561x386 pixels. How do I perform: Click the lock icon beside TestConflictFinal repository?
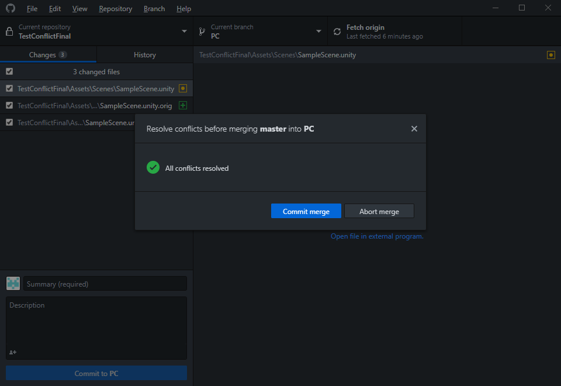pyautogui.click(x=8, y=30)
